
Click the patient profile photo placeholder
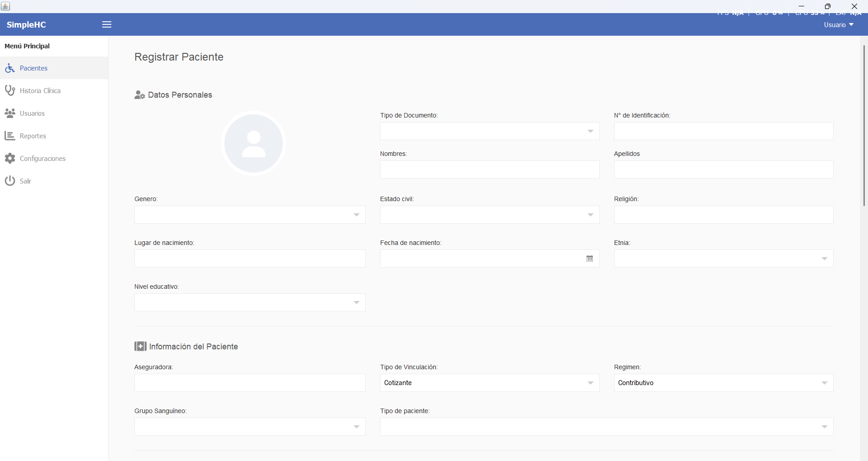tap(253, 143)
